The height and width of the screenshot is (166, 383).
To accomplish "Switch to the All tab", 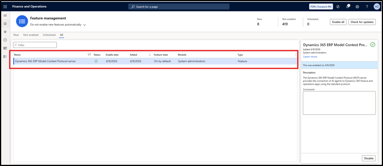I will [x=62, y=35].
